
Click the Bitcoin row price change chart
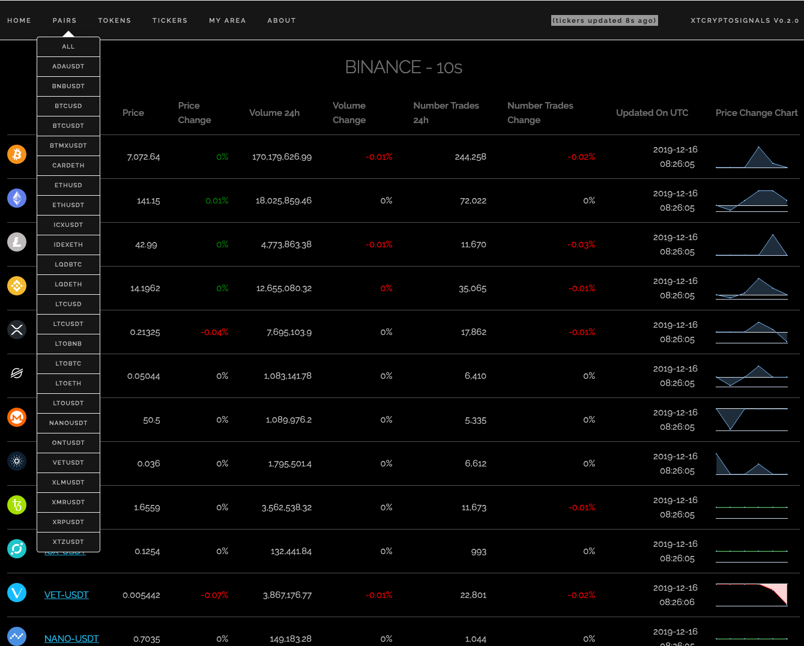click(751, 157)
